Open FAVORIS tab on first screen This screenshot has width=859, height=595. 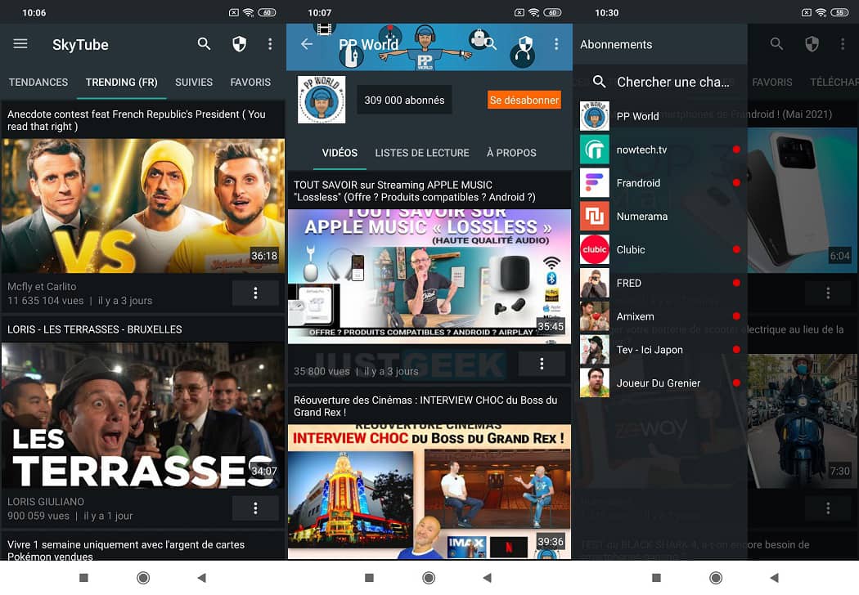click(x=250, y=82)
